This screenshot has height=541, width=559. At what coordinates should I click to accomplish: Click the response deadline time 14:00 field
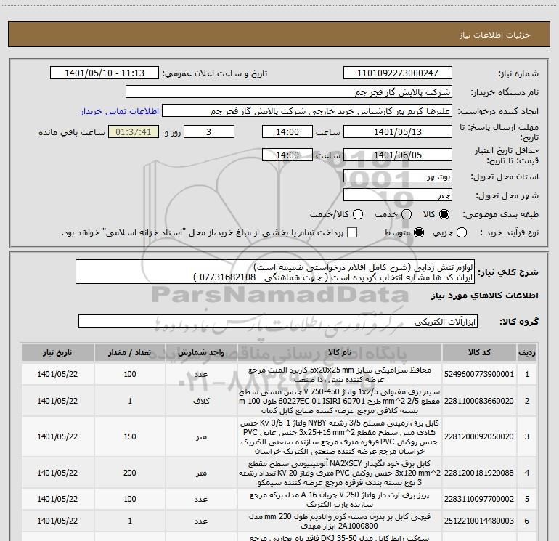point(287,131)
